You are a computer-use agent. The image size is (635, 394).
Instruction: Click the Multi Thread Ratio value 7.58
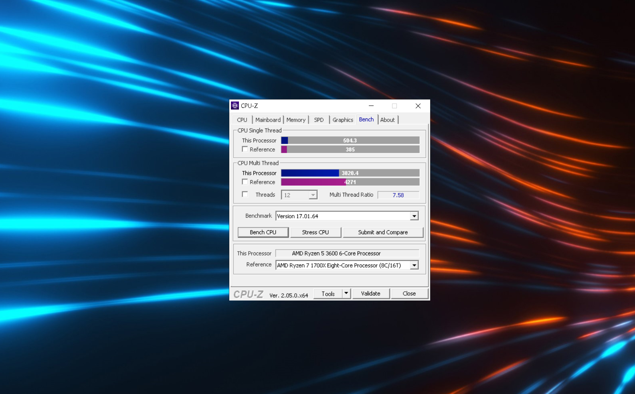398,195
